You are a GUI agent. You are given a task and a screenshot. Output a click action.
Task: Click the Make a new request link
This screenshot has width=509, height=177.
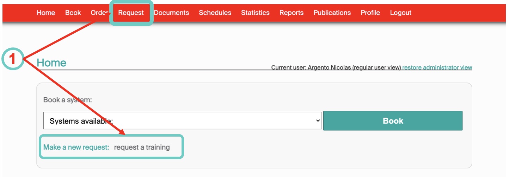[x=76, y=147]
